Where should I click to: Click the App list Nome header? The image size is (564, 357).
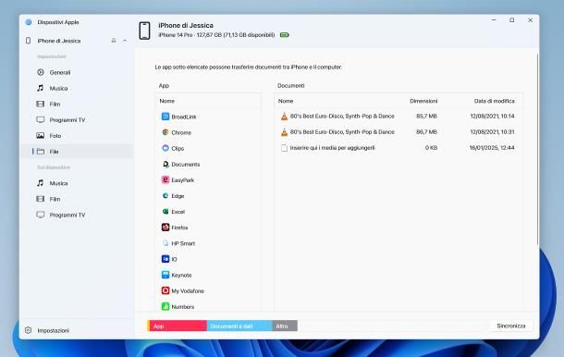click(x=167, y=101)
